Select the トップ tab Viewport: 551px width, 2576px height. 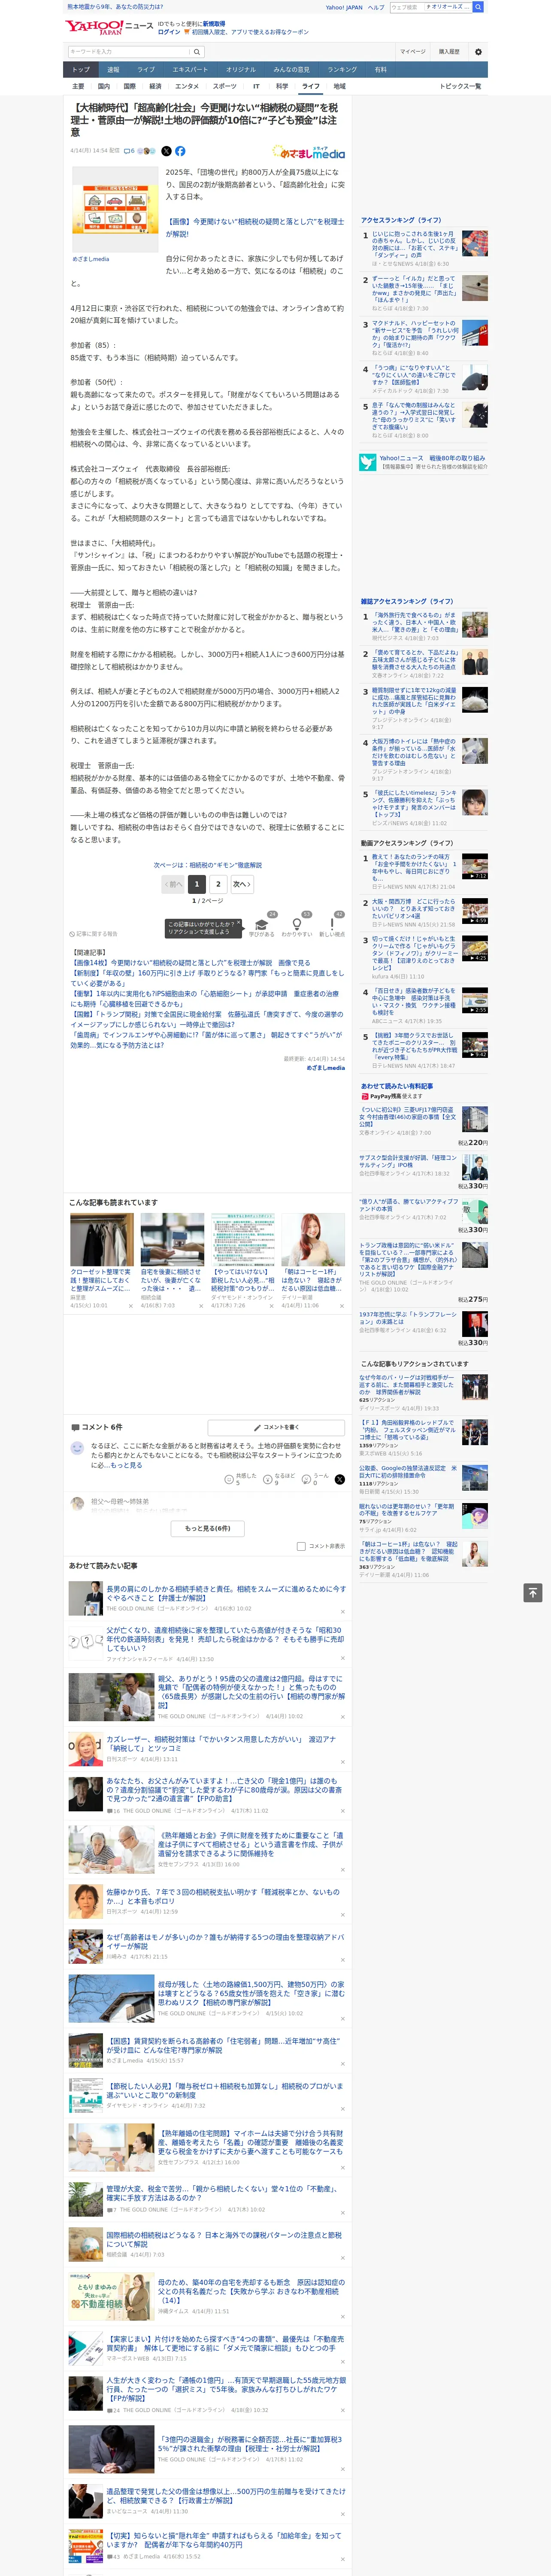click(81, 70)
